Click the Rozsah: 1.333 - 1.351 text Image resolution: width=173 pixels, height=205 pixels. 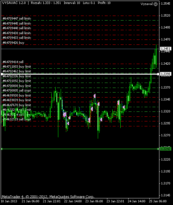coord(46,3)
